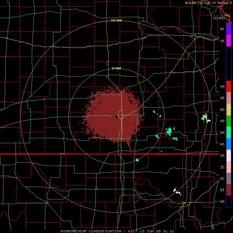Click the red HA legend color swatch
The height and width of the screenshot is (233, 233).
point(229,86)
